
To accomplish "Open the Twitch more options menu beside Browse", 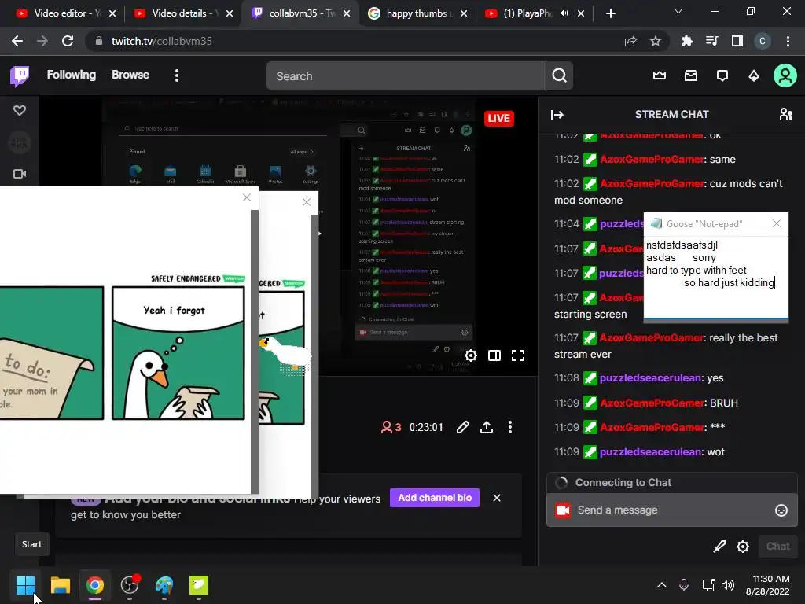I will pyautogui.click(x=177, y=75).
